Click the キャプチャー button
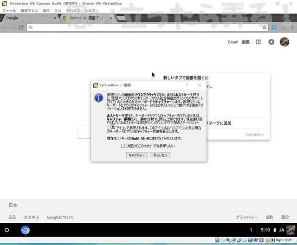 137,155
